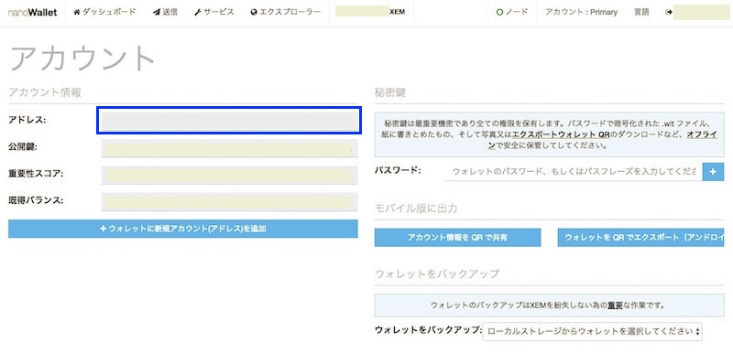Click the blue plus button beside password
This screenshot has height=353, width=733.
pyautogui.click(x=713, y=172)
